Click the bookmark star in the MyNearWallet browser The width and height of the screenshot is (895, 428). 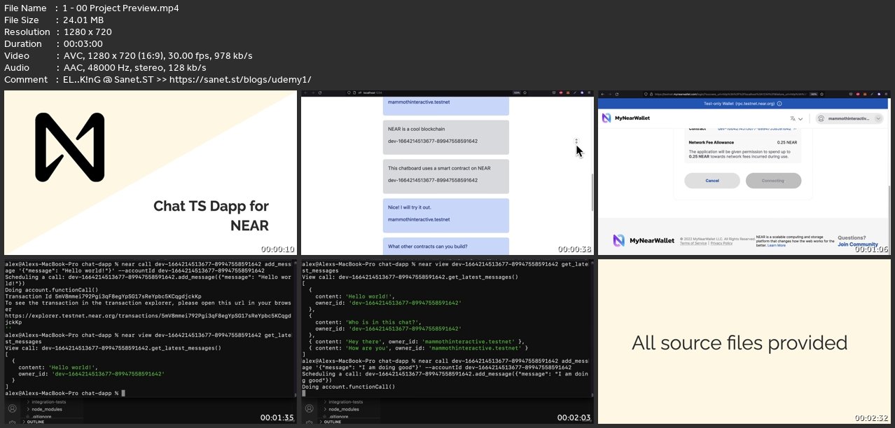point(821,94)
